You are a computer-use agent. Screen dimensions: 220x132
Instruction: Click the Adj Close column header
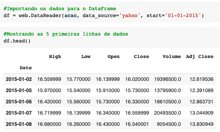point(200,57)
